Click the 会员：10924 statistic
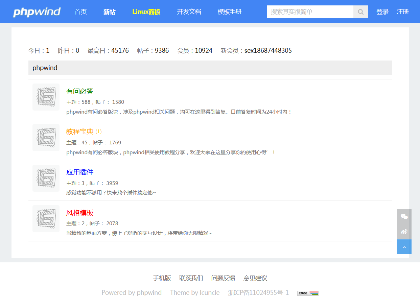 pos(195,51)
